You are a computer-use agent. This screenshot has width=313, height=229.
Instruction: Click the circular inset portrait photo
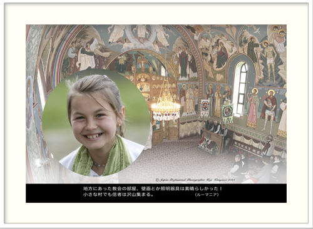click(96, 123)
